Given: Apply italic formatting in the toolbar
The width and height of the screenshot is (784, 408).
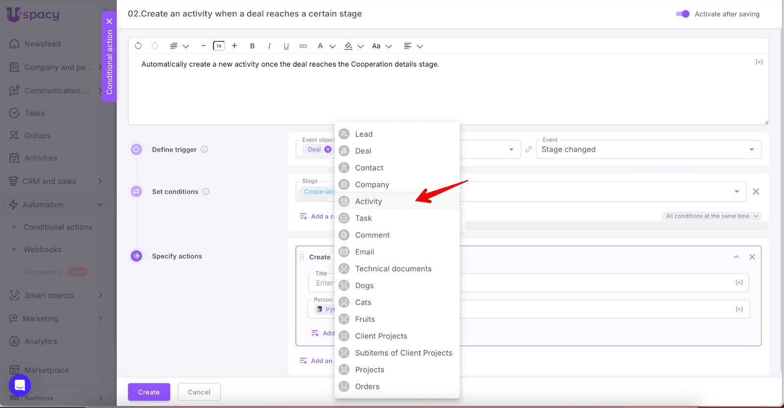Looking at the screenshot, I should pyautogui.click(x=269, y=46).
